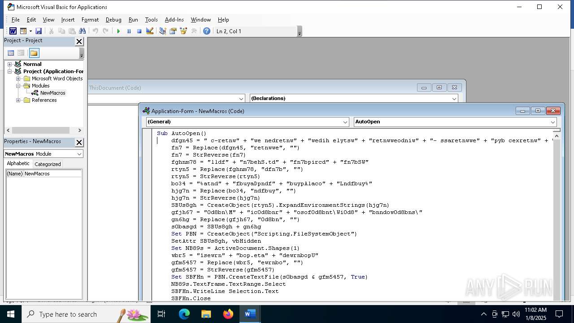Toggle Folders view in Project panel

34,53
